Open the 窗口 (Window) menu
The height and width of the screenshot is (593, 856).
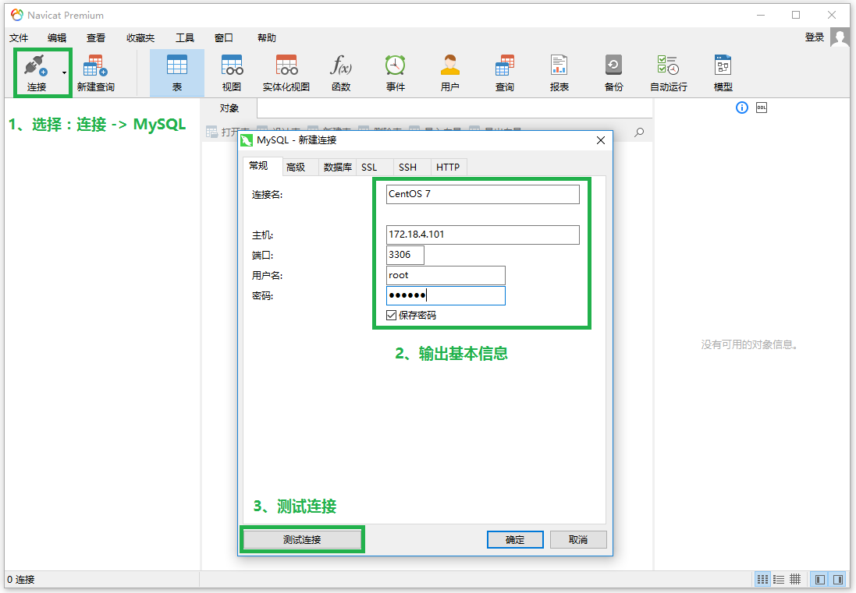click(224, 37)
